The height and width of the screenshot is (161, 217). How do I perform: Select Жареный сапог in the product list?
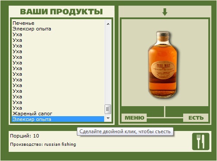(x=58, y=114)
